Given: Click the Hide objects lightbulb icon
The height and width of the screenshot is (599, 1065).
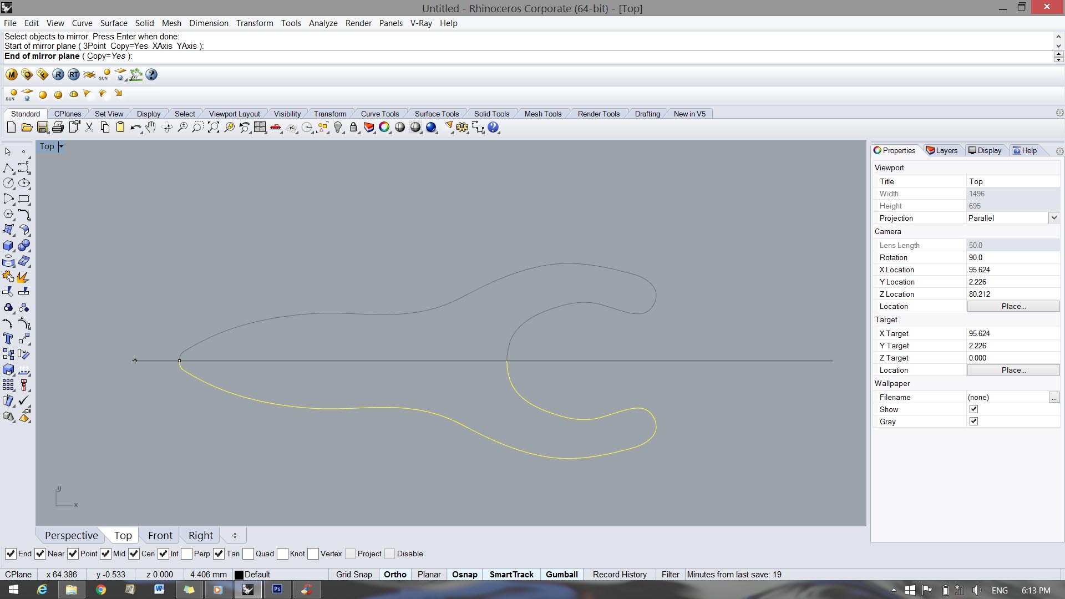Looking at the screenshot, I should pyautogui.click(x=338, y=128).
